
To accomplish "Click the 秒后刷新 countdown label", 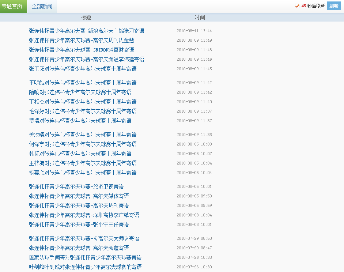I will pos(316,6).
